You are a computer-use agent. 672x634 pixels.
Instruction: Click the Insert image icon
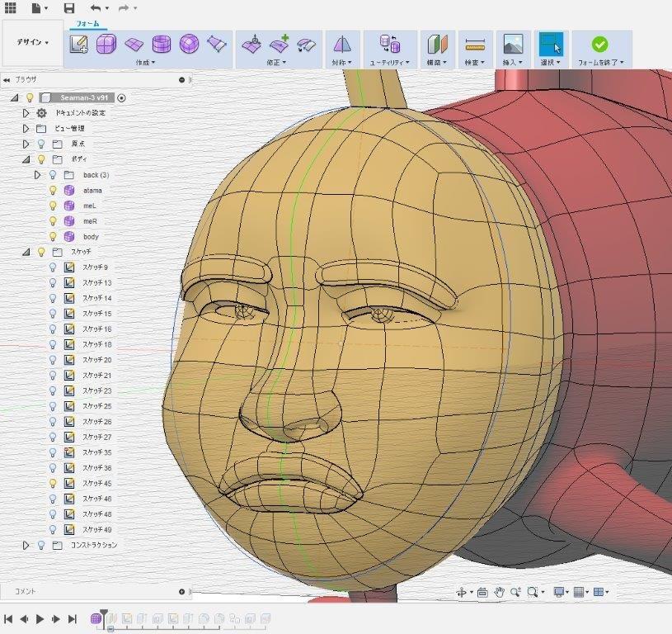click(x=513, y=45)
